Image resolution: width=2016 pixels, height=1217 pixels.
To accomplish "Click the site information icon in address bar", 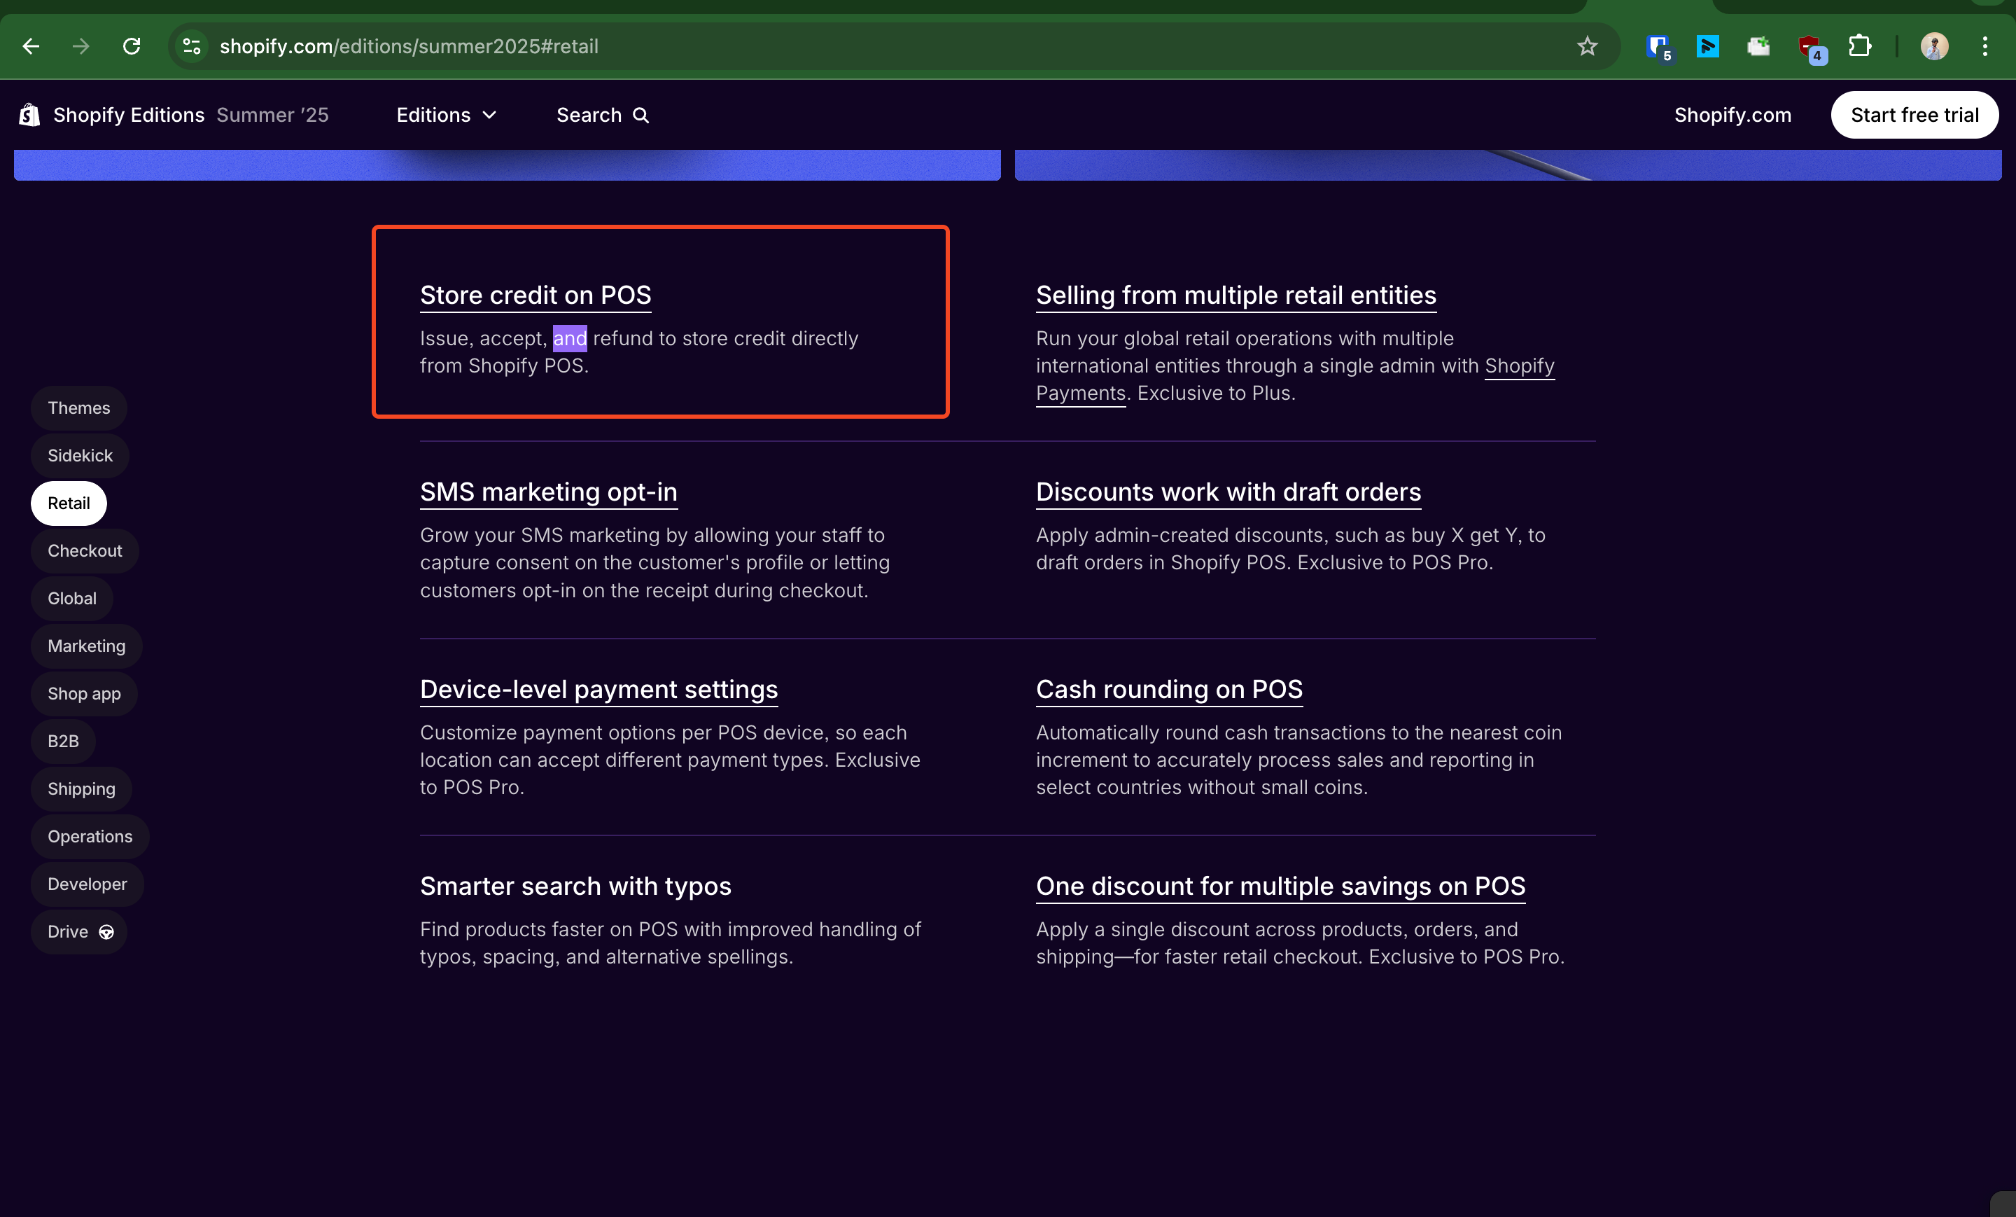I will [192, 47].
